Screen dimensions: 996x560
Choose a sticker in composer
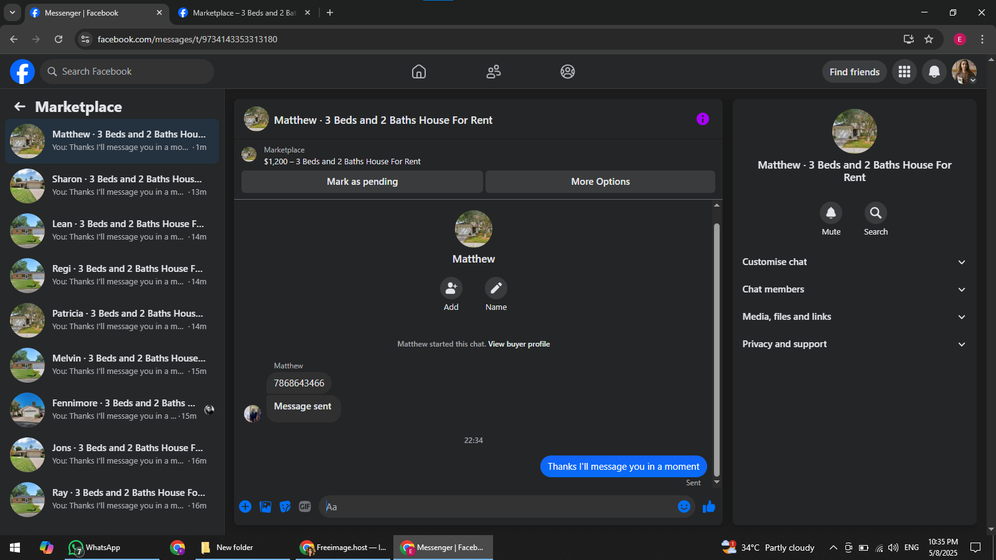tap(285, 506)
